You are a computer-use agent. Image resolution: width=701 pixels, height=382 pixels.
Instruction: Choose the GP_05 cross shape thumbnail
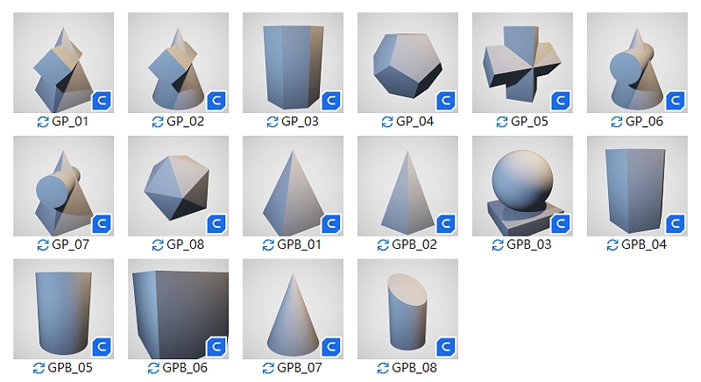coord(522,62)
